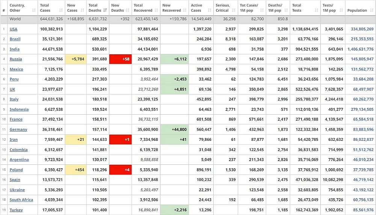
Task: Select USA total cases 100,382,913
Action: [x=51, y=29]
